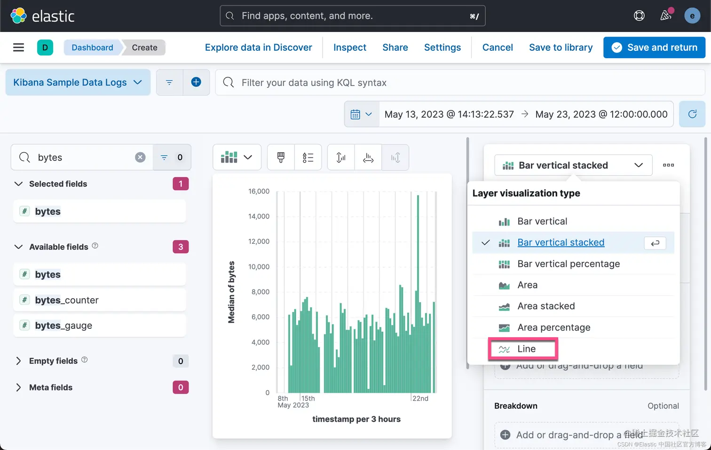Collapse the Selected fields section
Viewport: 711px width, 450px height.
coord(18,184)
